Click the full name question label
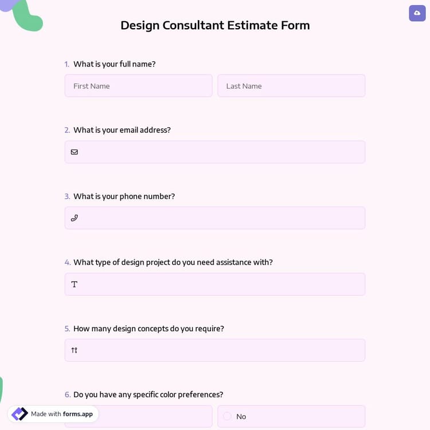Viewport: 430px width, 430px height. point(114,64)
